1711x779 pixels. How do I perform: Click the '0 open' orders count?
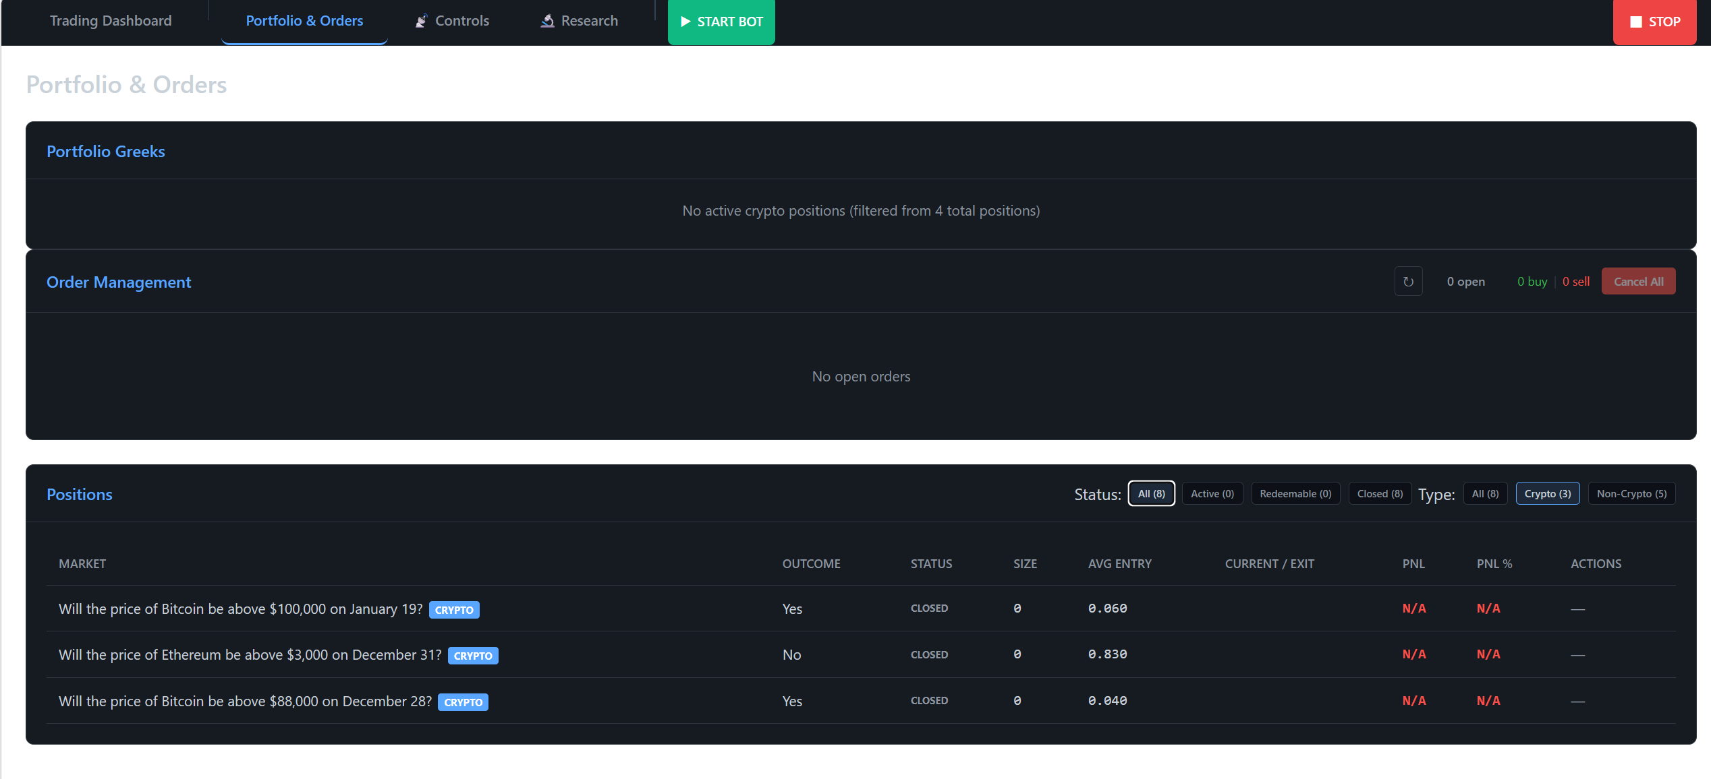point(1465,282)
